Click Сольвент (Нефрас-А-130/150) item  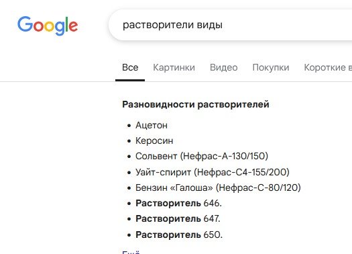tap(202, 157)
